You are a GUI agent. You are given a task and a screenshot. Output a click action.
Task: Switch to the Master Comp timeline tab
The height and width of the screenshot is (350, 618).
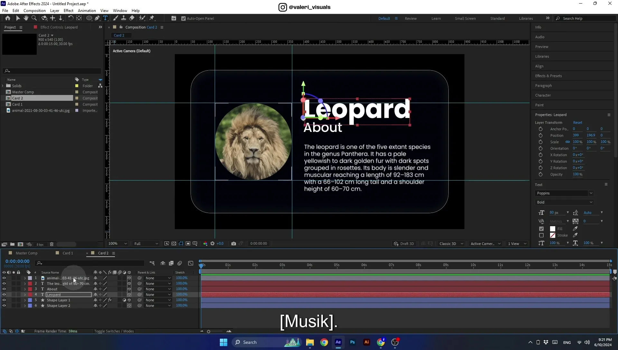point(26,253)
